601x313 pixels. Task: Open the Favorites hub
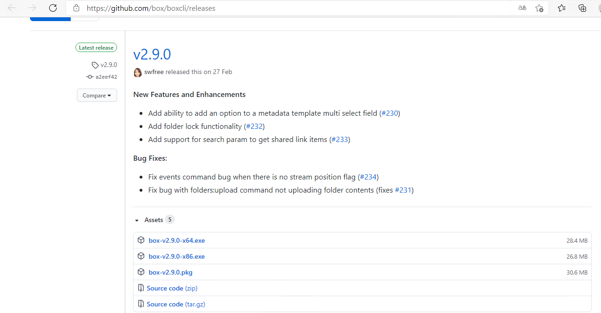coord(562,8)
